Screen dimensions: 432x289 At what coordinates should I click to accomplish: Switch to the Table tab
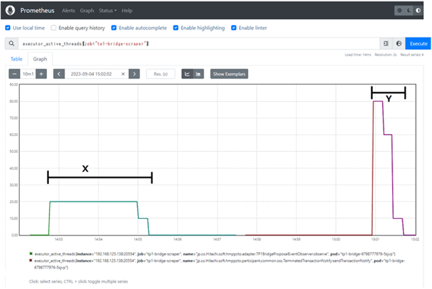17,58
